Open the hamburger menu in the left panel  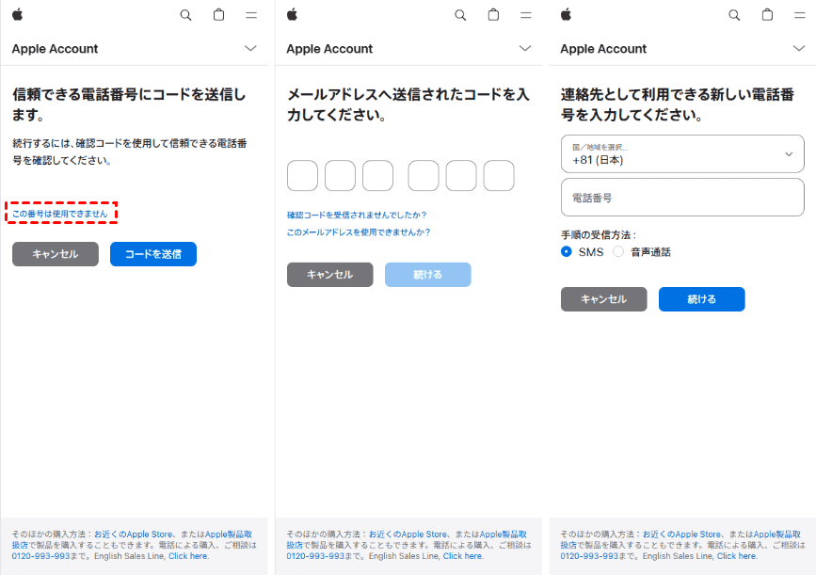click(250, 15)
